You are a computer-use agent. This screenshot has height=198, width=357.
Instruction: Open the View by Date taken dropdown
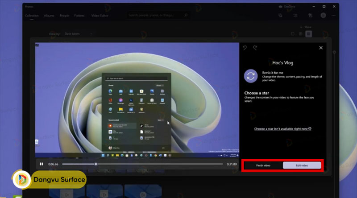click(79, 34)
